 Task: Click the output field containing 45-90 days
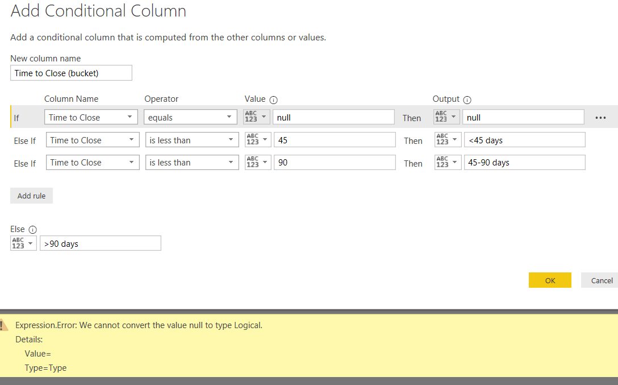524,163
